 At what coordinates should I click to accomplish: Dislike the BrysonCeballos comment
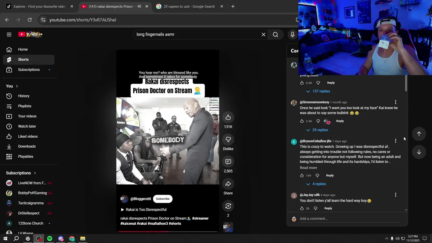[x=317, y=175]
